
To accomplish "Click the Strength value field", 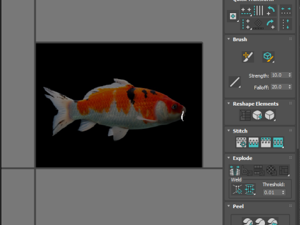I will pos(279,75).
